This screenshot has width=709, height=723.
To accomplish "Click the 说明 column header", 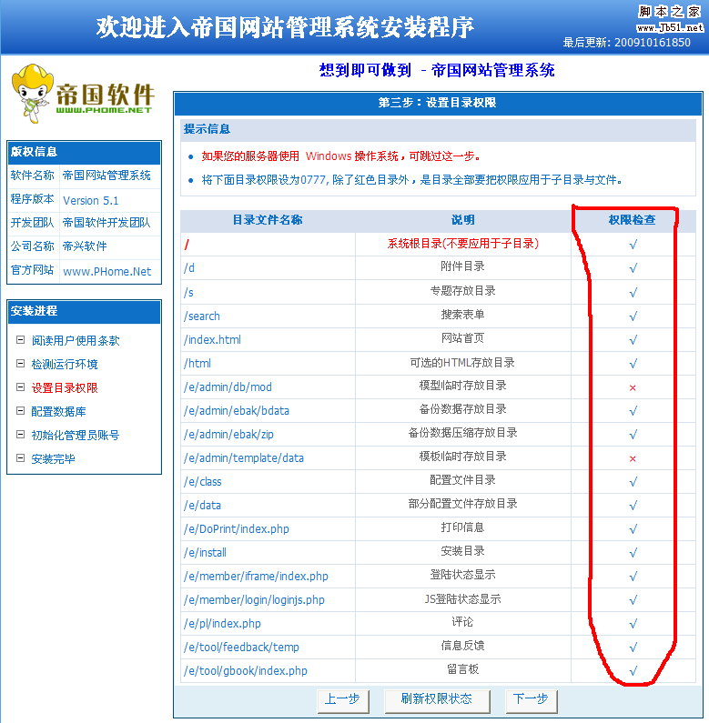I will coord(463,220).
